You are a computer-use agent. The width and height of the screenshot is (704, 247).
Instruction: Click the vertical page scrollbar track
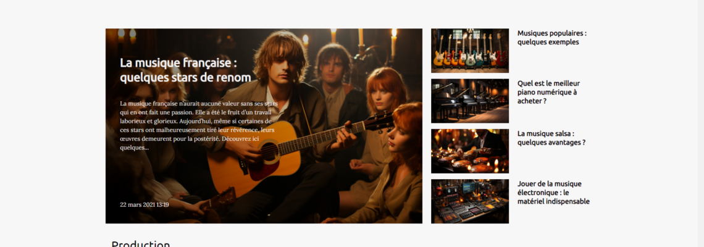coord(700,124)
